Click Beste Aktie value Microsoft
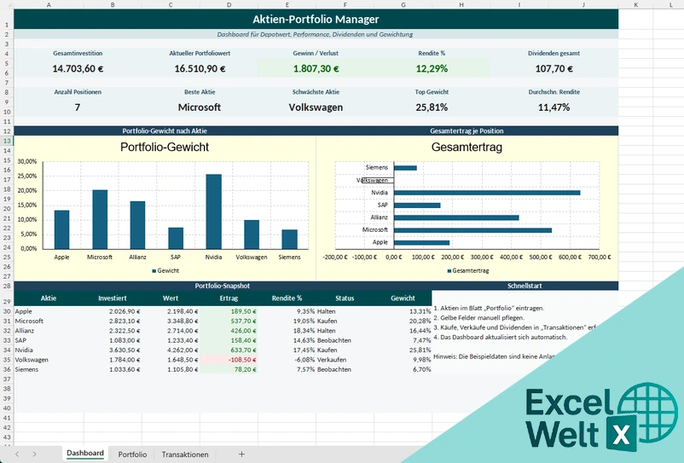This screenshot has height=463, width=684. pos(200,107)
